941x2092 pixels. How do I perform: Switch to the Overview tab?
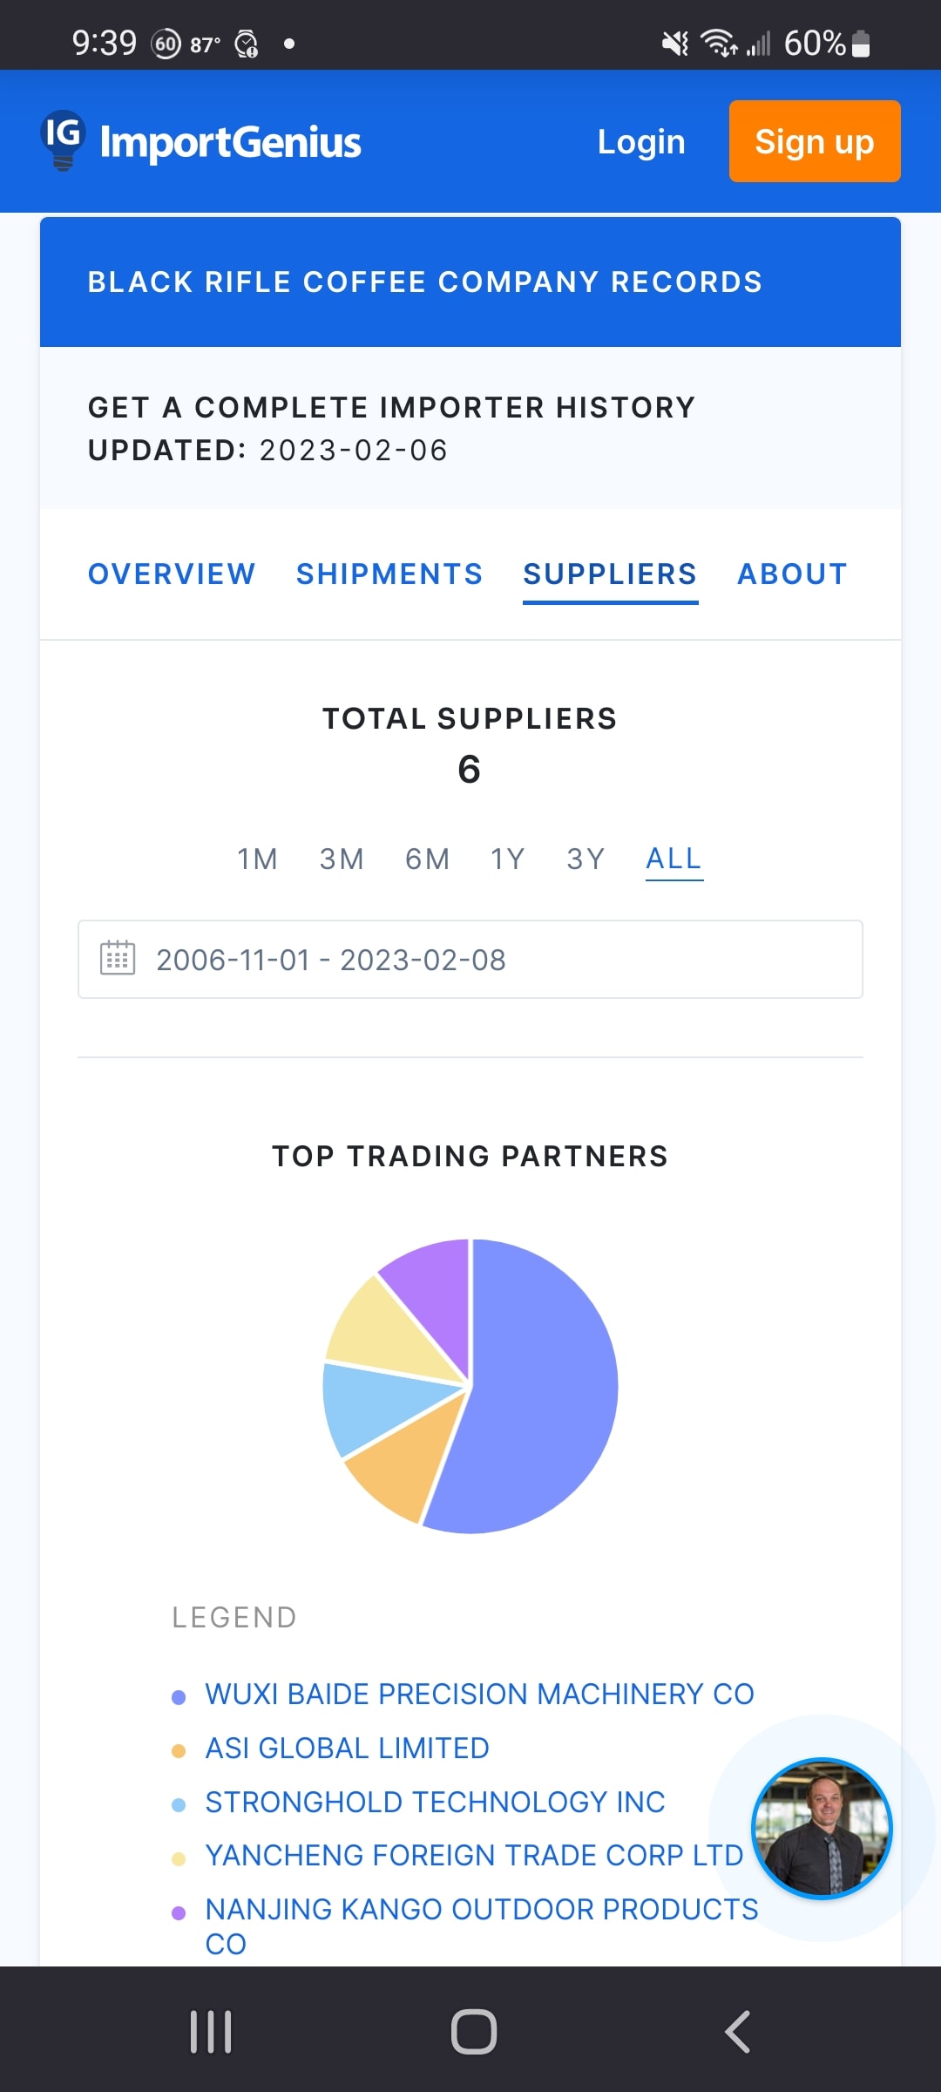(172, 574)
